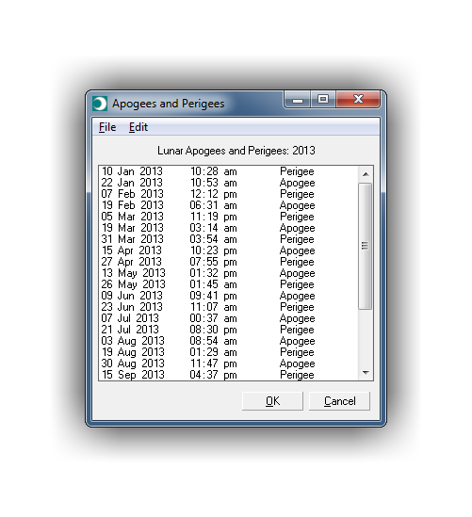
Task: Click the moon app icon in title bar
Action: click(100, 104)
